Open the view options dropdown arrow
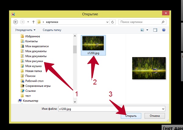 (147, 30)
